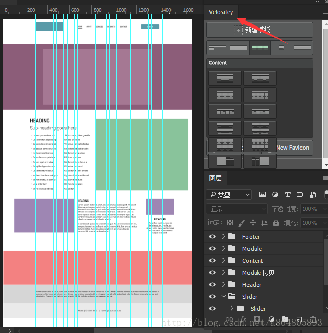Collapse the open Slider parent group
This screenshot has height=333, width=328.
click(x=224, y=296)
